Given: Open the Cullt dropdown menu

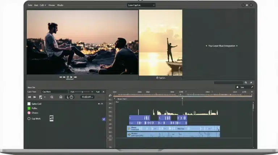Looking at the screenshot, I should 43,5.
